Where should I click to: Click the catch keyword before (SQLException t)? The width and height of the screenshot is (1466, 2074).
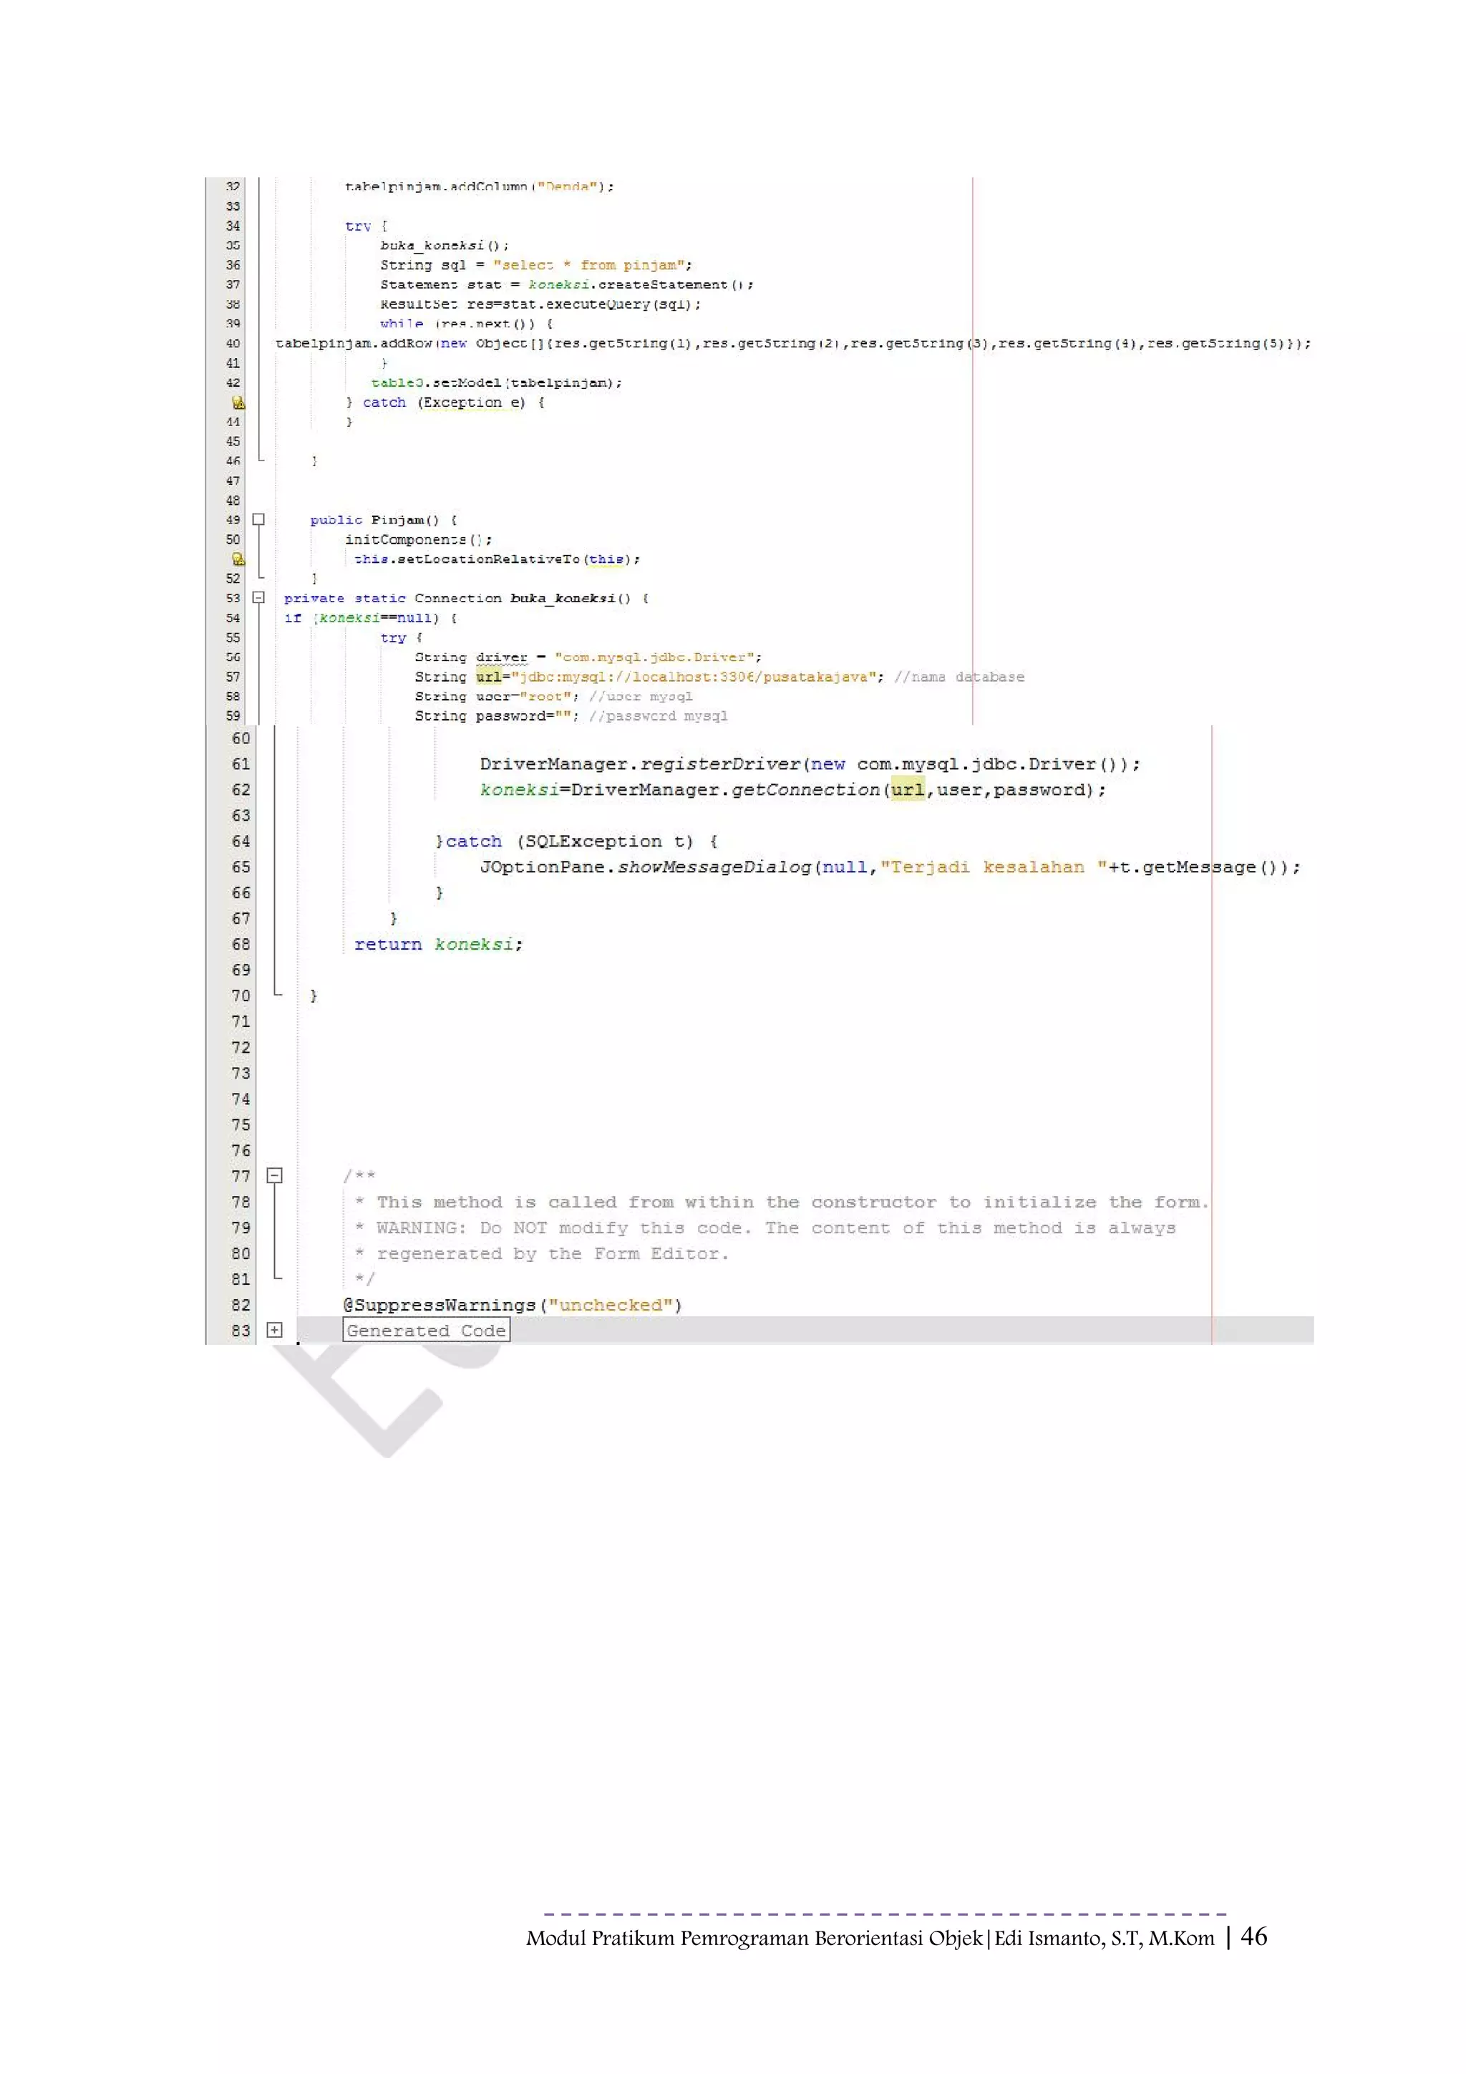473,842
